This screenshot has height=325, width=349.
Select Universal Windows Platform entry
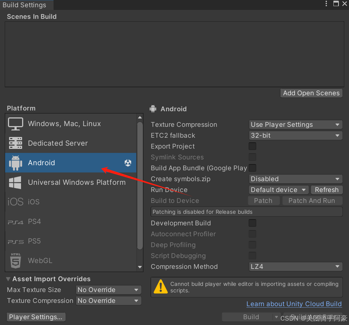click(71, 182)
